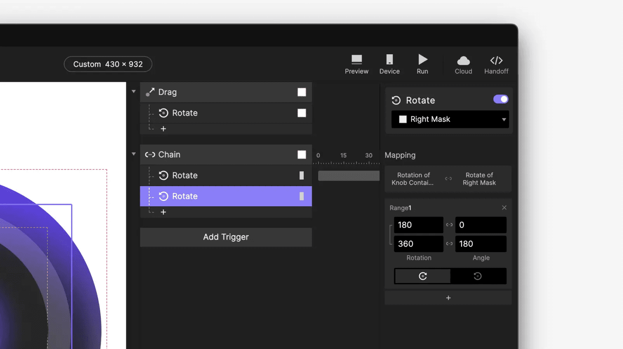Image resolution: width=623 pixels, height=349 pixels.
Task: Click the Add Trigger button
Action: coord(226,237)
